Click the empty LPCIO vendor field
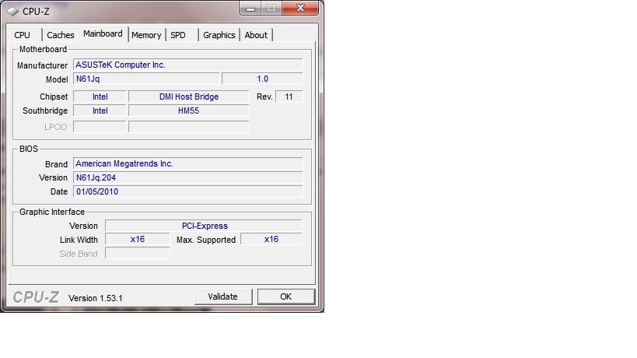Viewport: 637px width, 358px height. pos(100,127)
